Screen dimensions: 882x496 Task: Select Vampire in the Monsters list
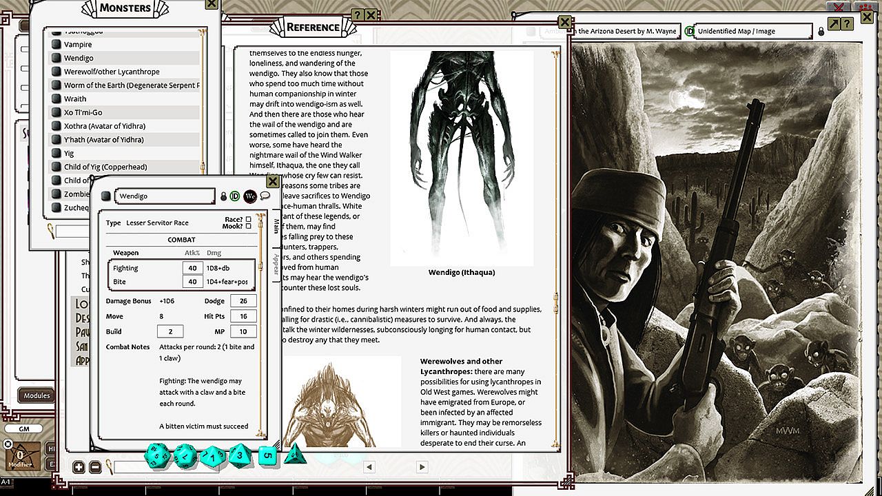124,45
